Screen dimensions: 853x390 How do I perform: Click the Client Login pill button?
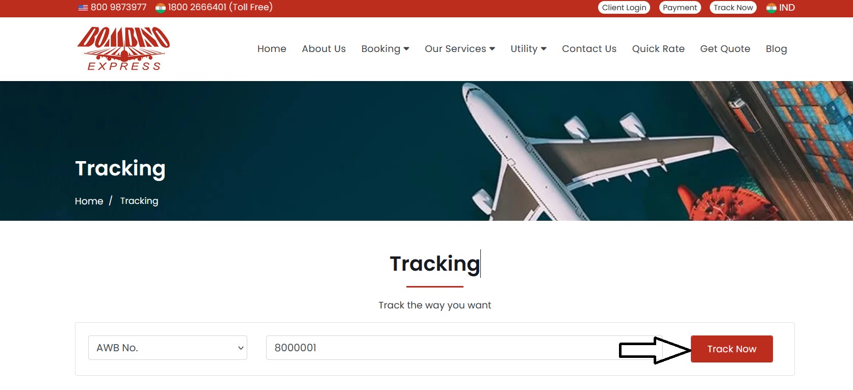point(624,8)
